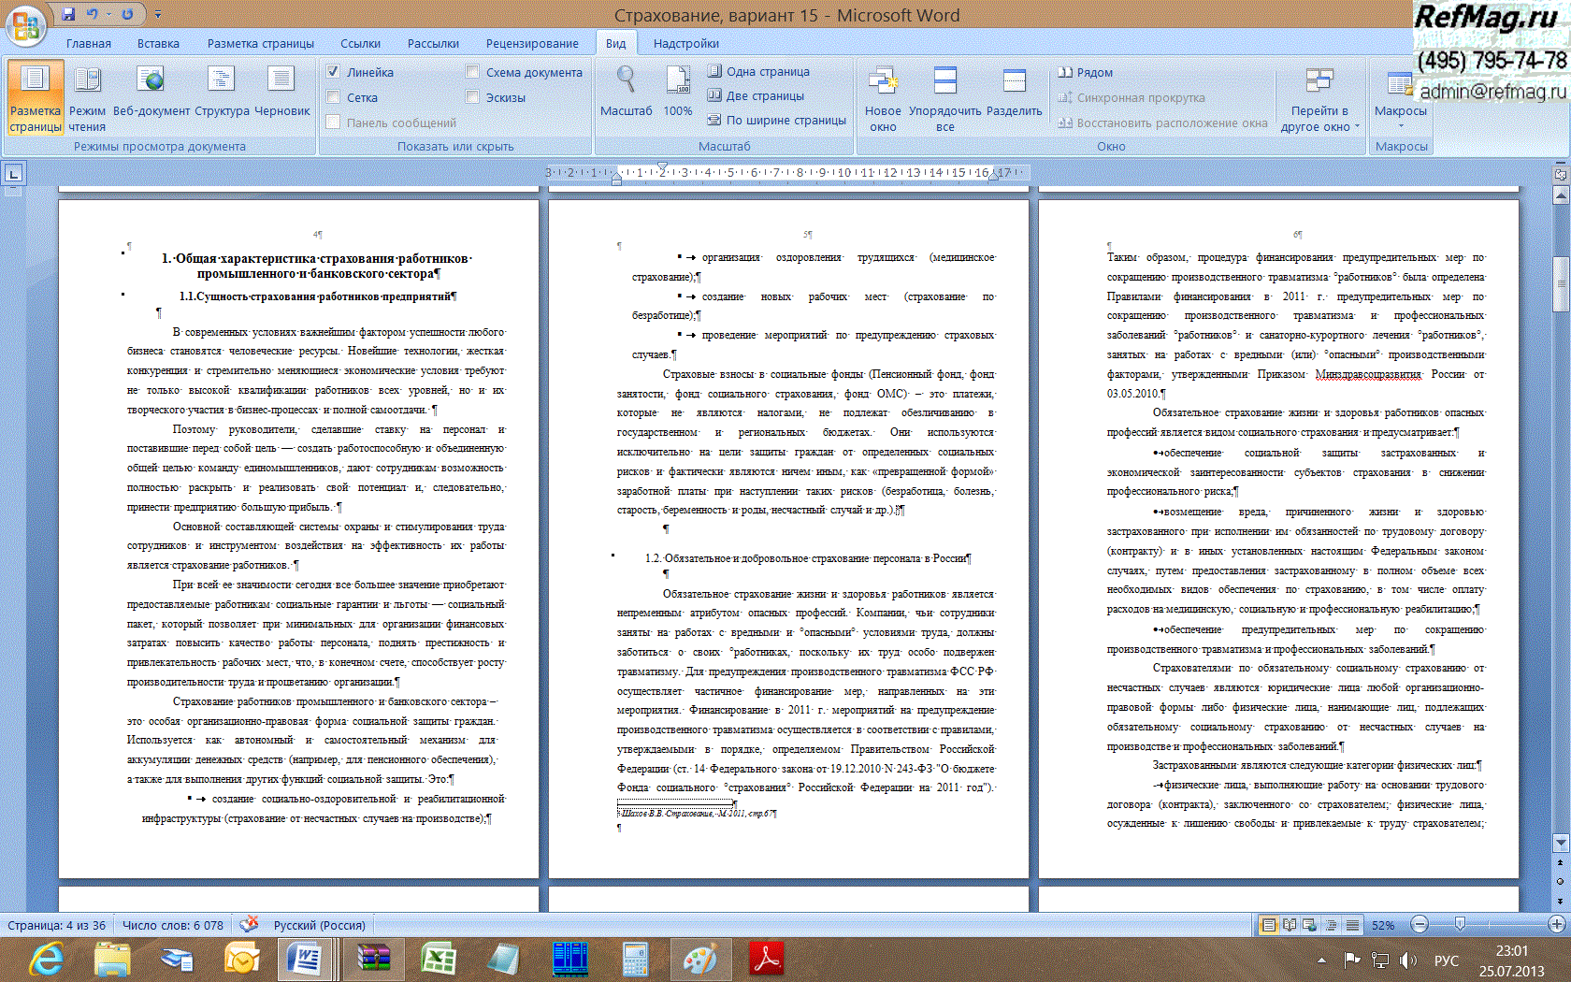Screen dimensions: 1571x982
Task: Click the Save icon in quick access toolbar
Action: click(68, 14)
